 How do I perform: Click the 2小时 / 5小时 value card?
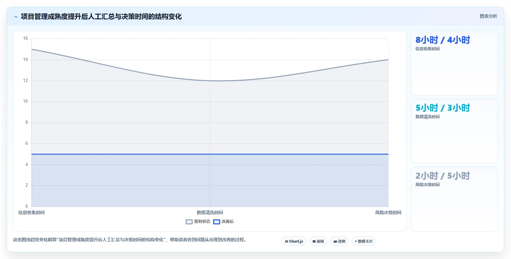pyautogui.click(x=454, y=199)
